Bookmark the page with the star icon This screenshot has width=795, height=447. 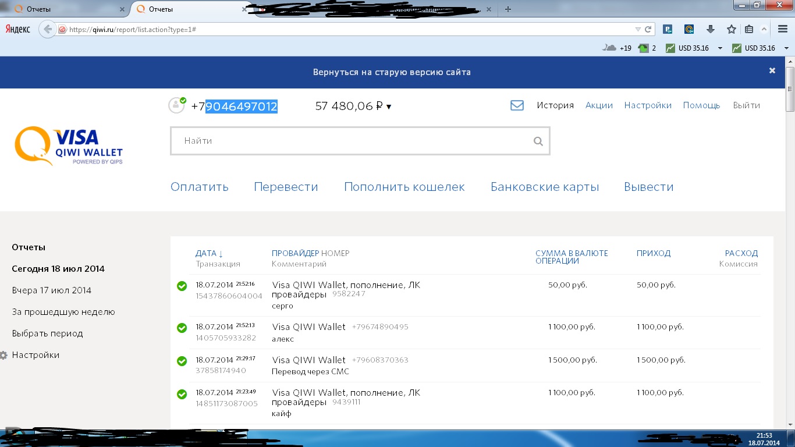pos(732,29)
